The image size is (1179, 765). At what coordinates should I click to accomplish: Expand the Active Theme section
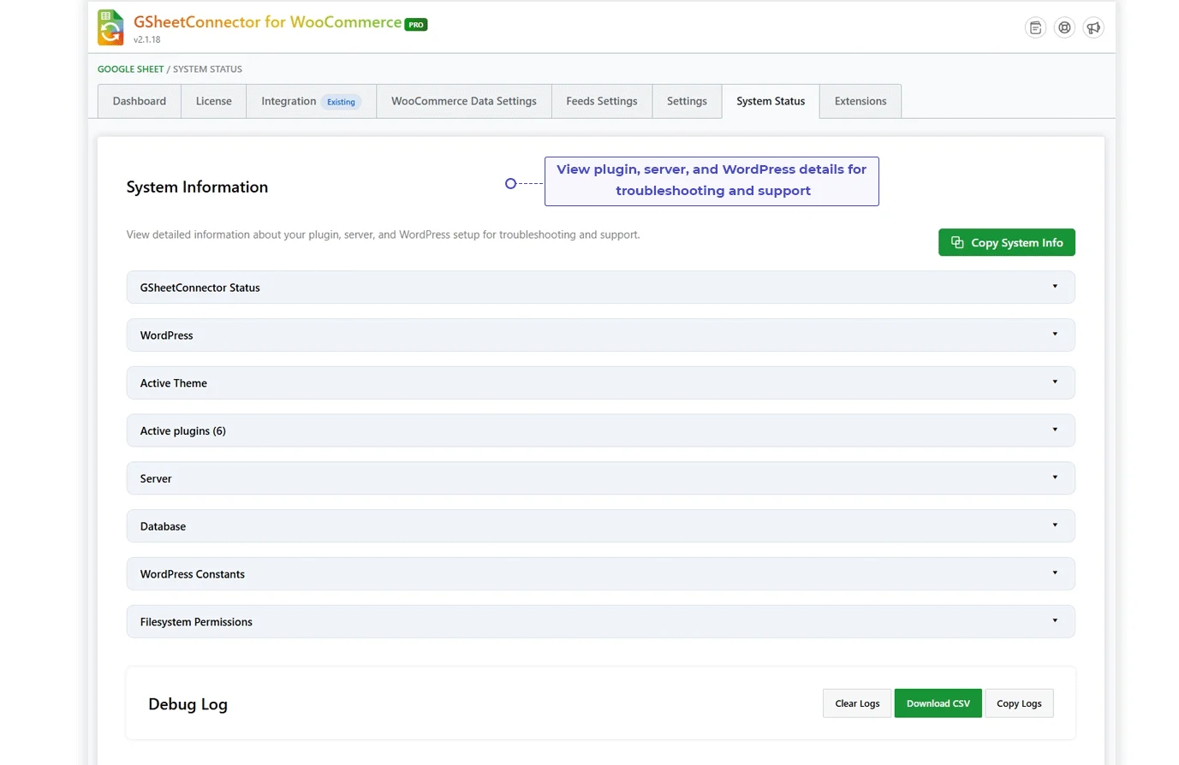pos(601,382)
